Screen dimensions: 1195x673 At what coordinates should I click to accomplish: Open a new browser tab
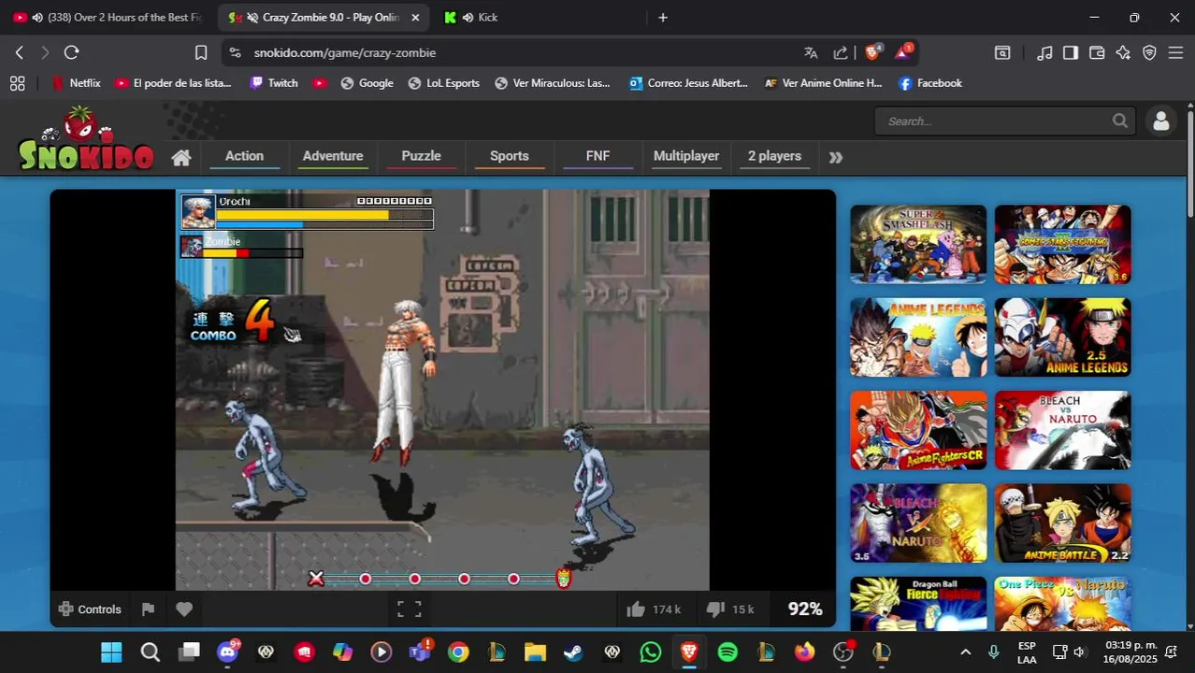tap(662, 18)
